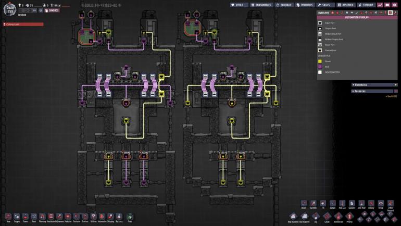The height and width of the screenshot is (226, 401).
Task: Open the Oxygen build category
Action: point(17,217)
